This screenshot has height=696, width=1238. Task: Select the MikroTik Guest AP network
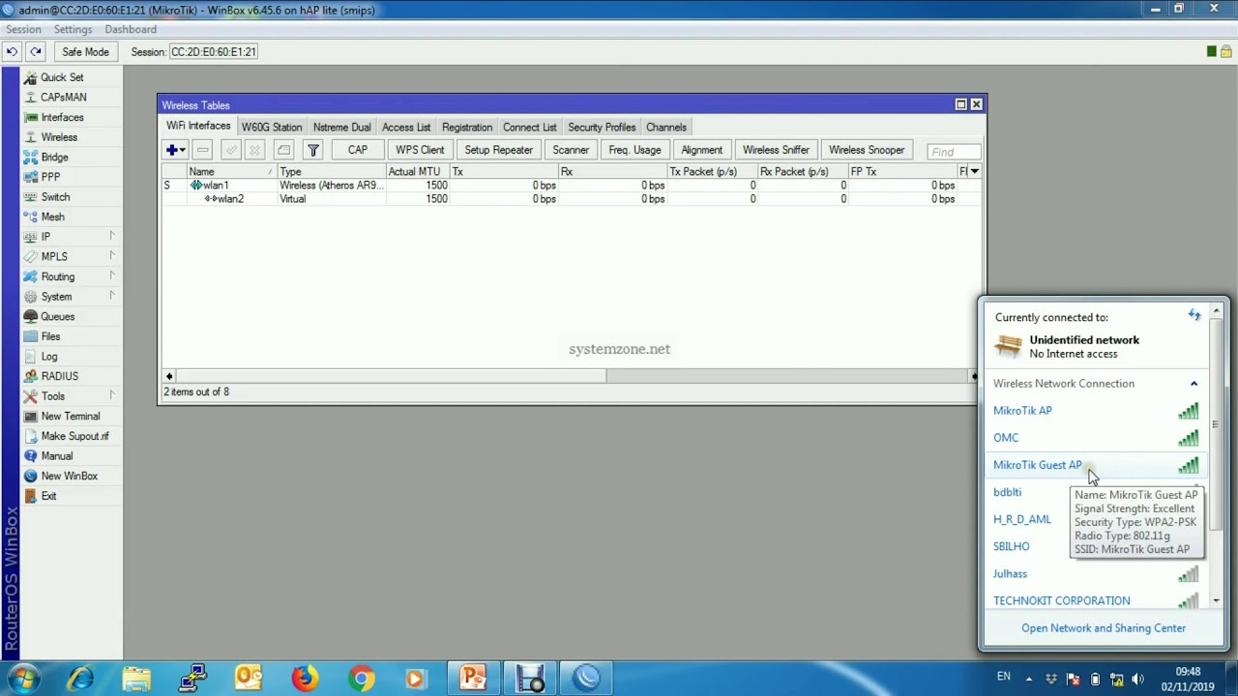click(x=1096, y=465)
